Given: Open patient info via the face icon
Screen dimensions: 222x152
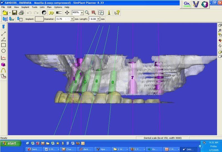Looking at the screenshot, I should coord(44,13).
